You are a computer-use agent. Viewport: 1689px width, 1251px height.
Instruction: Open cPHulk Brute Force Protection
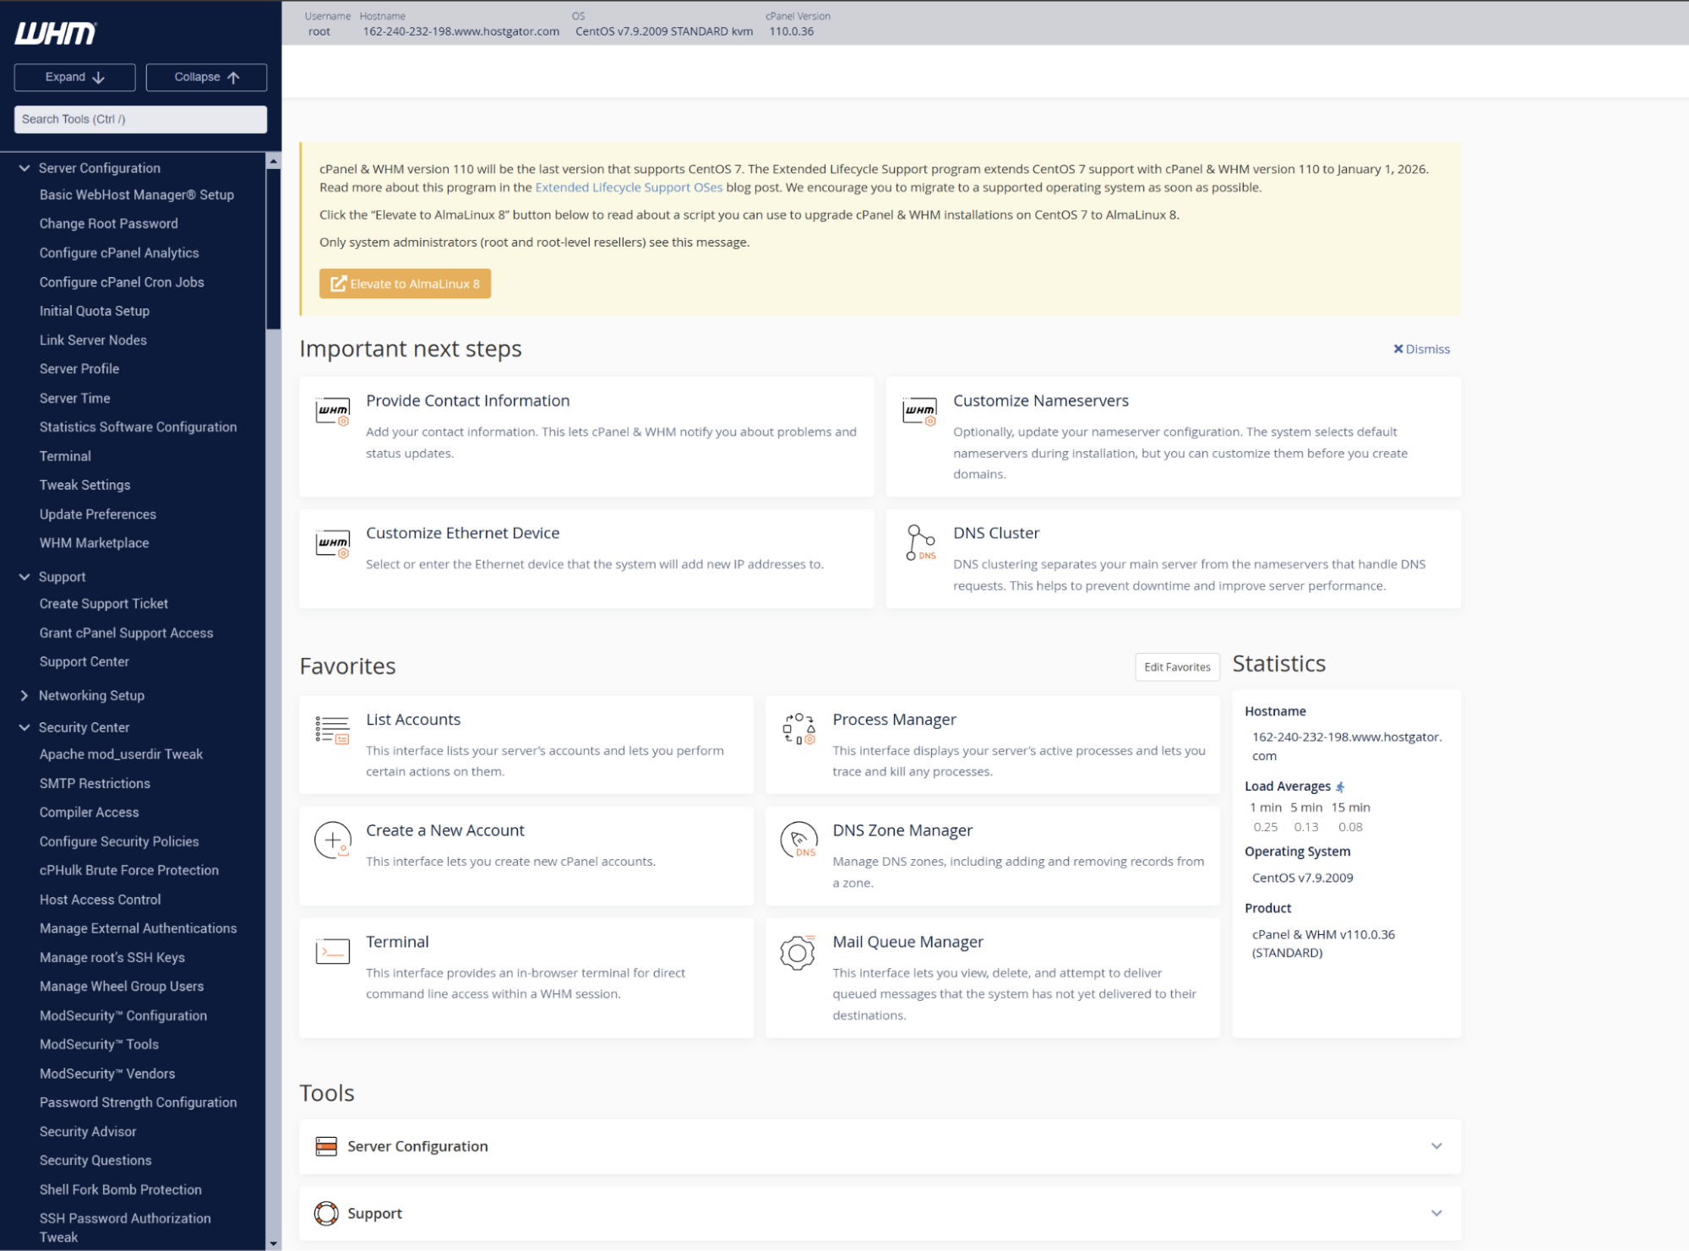(x=129, y=870)
